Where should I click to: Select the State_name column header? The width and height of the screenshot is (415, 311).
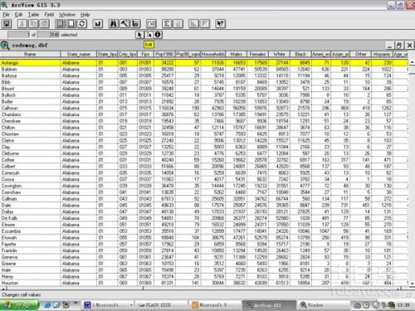78,54
